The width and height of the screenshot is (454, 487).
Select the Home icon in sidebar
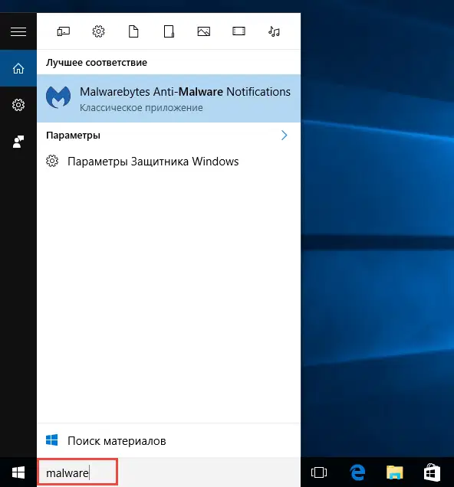[x=18, y=68]
